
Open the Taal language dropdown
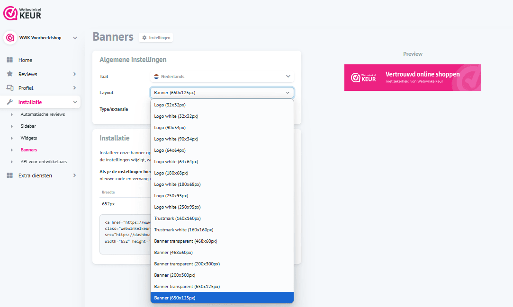point(222,76)
